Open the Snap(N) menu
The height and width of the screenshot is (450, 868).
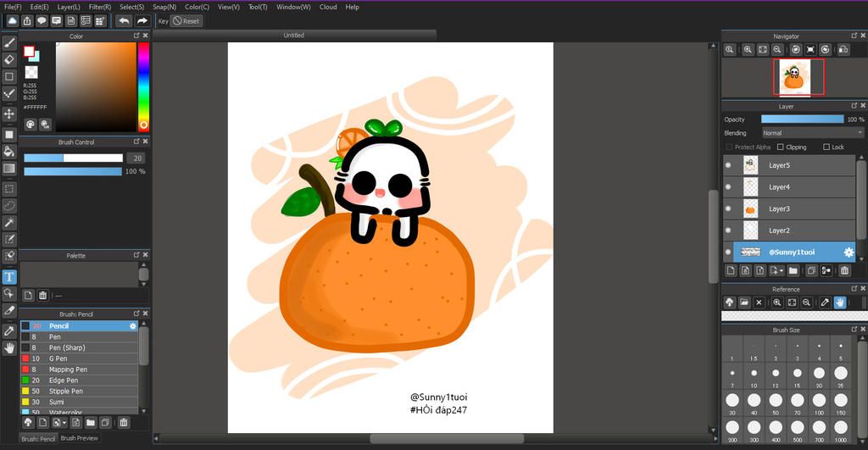tap(164, 7)
